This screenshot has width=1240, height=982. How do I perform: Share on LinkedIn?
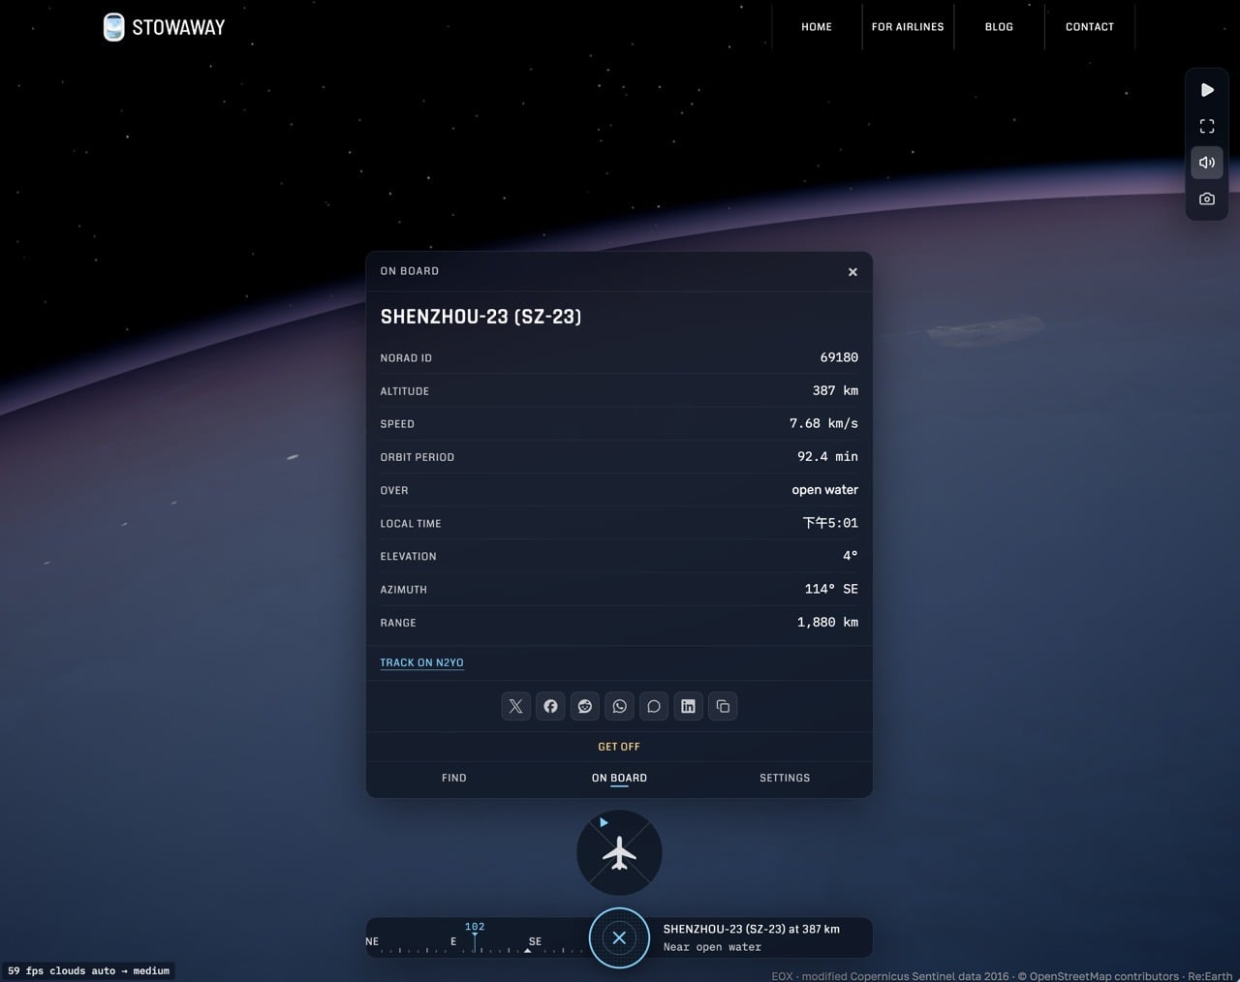[688, 706]
